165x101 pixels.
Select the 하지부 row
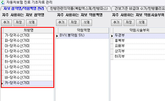139,57
